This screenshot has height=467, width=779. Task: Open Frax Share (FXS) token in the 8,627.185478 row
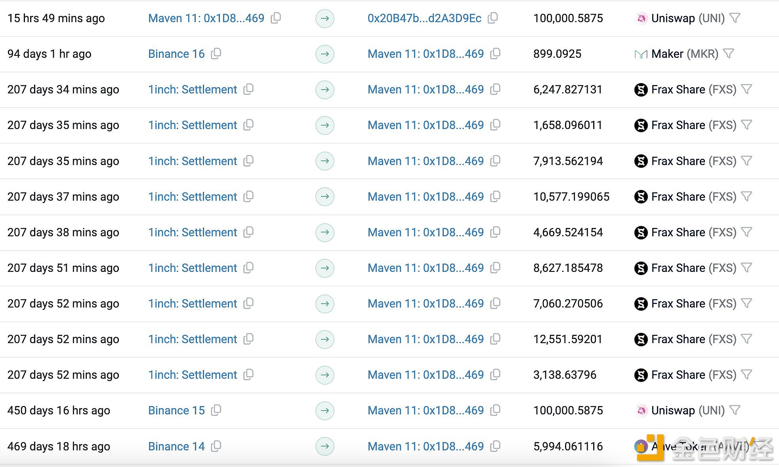pyautogui.click(x=693, y=268)
